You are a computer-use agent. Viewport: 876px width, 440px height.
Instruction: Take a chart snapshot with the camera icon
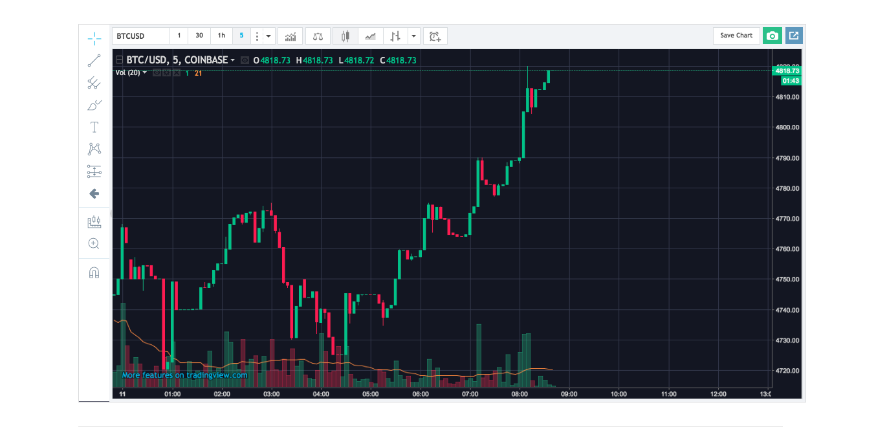772,36
